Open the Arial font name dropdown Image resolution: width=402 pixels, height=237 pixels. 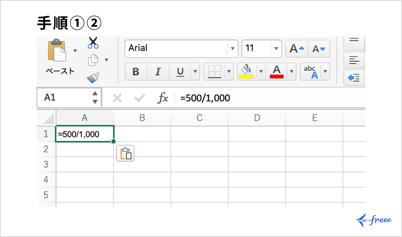click(233, 49)
